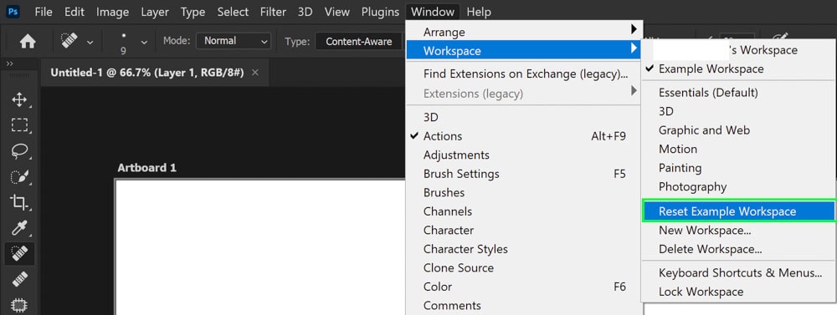Close the open Window menu
Viewport: 837px width, 315px height.
[433, 12]
